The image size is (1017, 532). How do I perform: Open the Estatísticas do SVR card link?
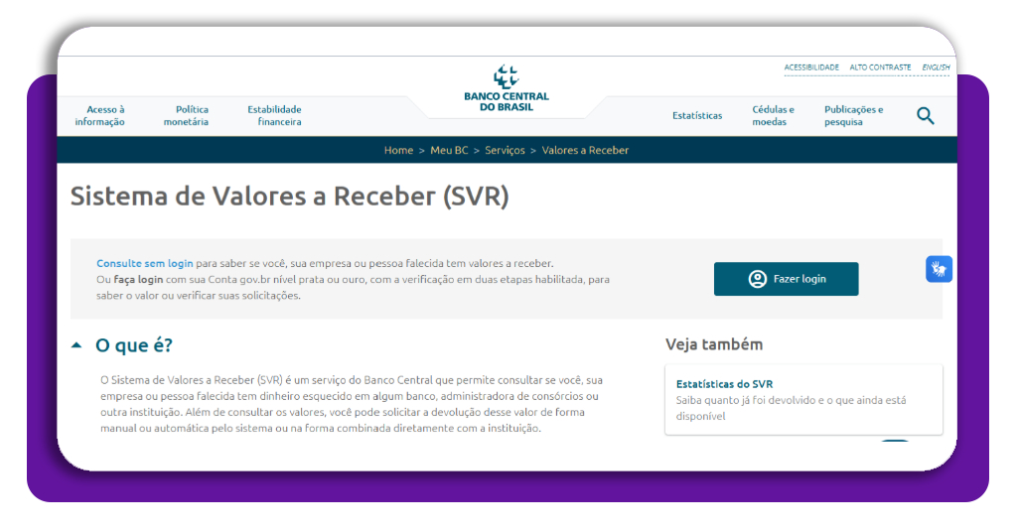click(x=724, y=384)
